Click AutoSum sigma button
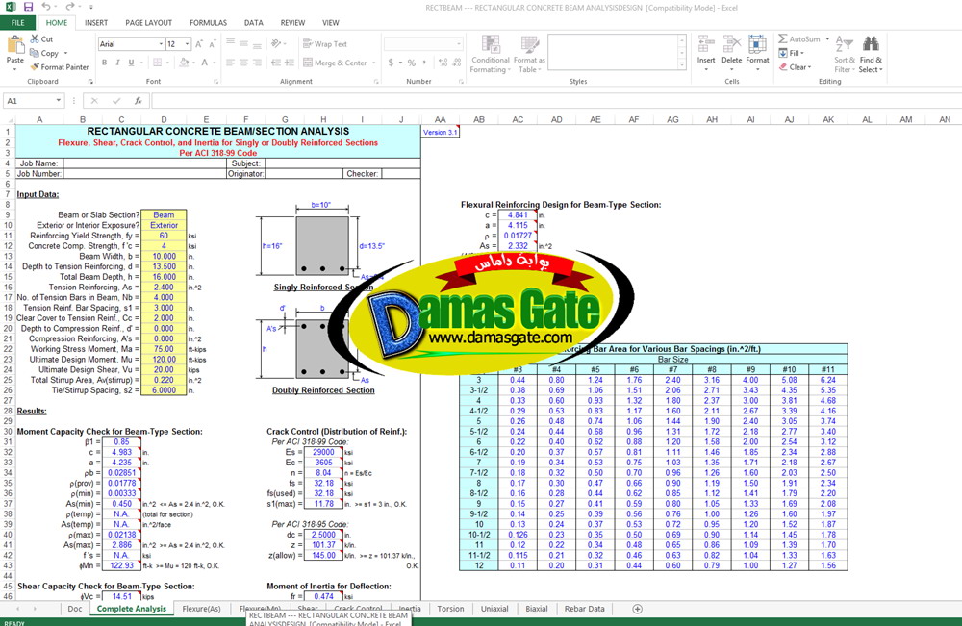 pos(798,39)
